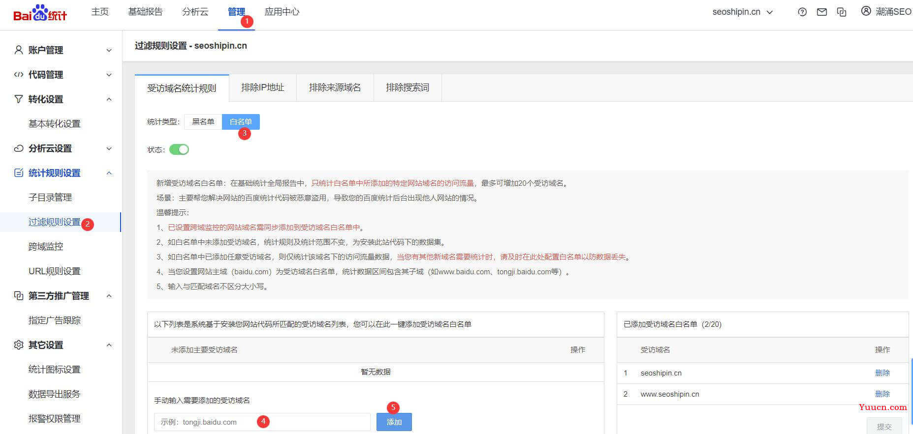
Task: Open the seoshipin.cn site dropdown
Action: (742, 12)
